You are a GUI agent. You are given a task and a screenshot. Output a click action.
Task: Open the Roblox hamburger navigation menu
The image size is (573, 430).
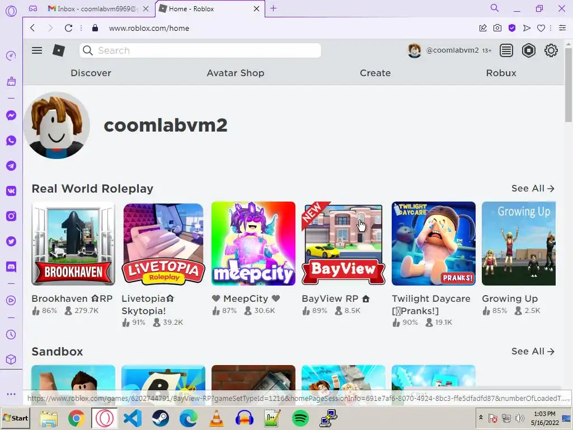point(37,50)
